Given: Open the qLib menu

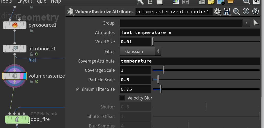Looking at the screenshot, I should [x=42, y=2].
